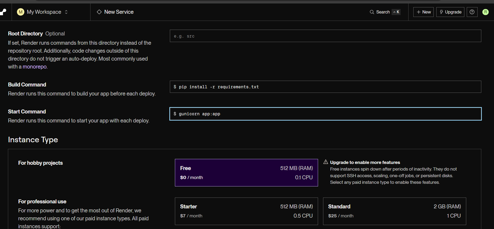This screenshot has height=229, width=494.
Task: Focus the Root Directory input field
Action: click(x=325, y=36)
